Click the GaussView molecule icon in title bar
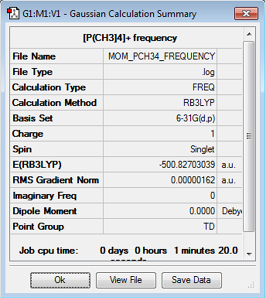 coord(13,13)
